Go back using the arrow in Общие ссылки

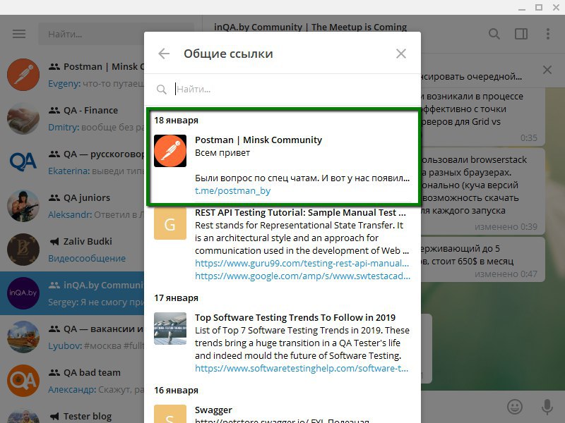164,54
